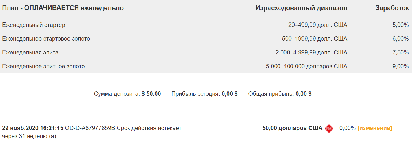
Task: Choose the Еженедельная элита plan row
Action: [x=30, y=53]
